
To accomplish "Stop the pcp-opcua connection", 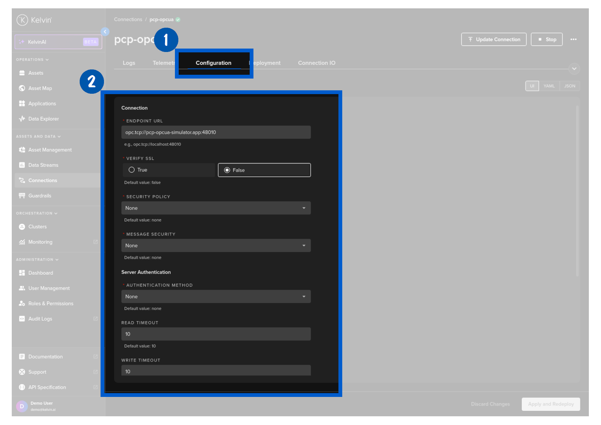I will click(546, 39).
